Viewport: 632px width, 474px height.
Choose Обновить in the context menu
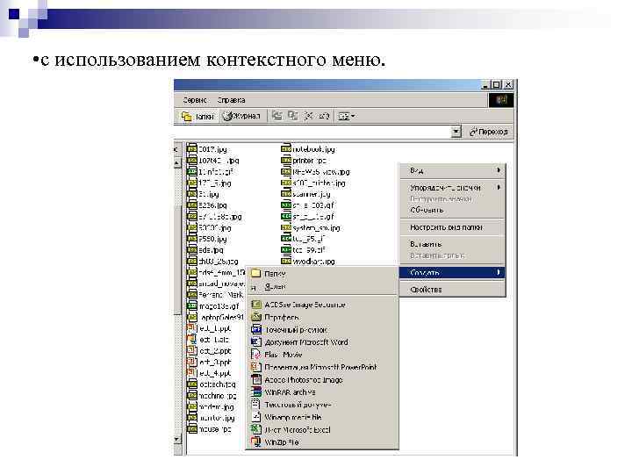452,210
